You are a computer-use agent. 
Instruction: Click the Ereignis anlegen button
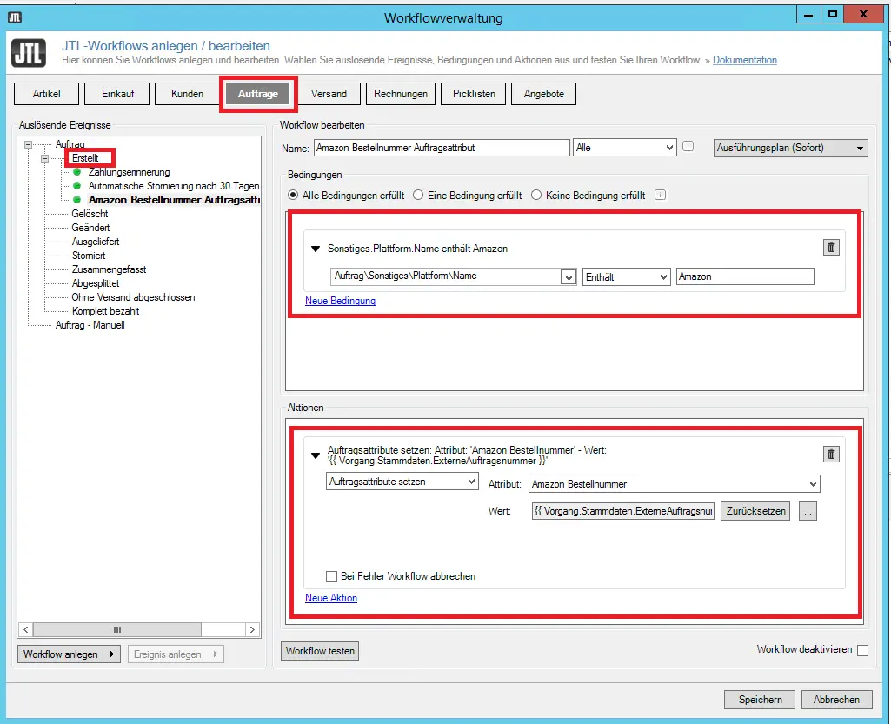[176, 654]
